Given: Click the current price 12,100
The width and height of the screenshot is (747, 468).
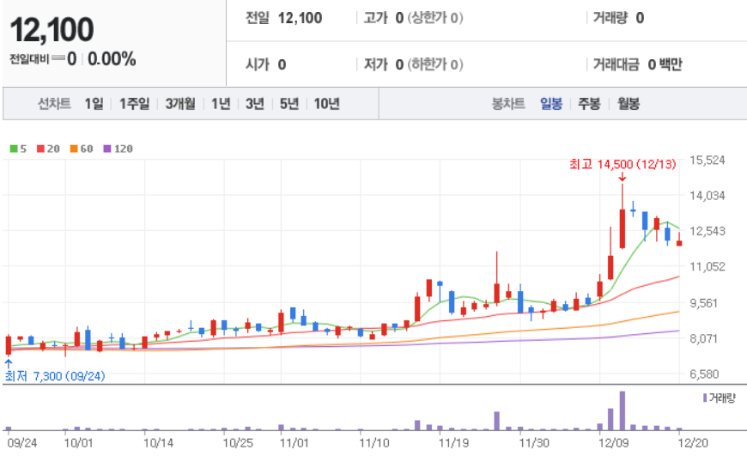Looking at the screenshot, I should pyautogui.click(x=52, y=29).
